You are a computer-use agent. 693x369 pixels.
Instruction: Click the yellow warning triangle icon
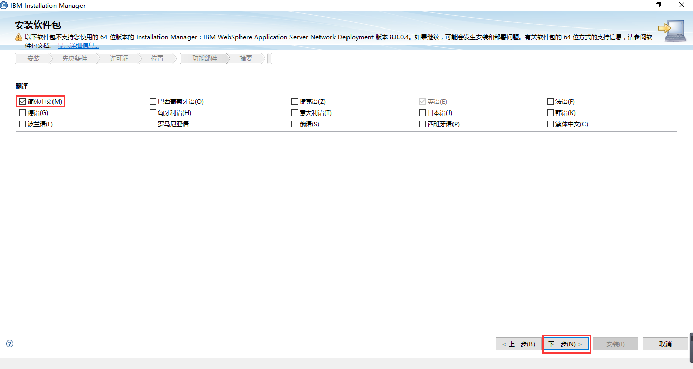click(x=19, y=38)
